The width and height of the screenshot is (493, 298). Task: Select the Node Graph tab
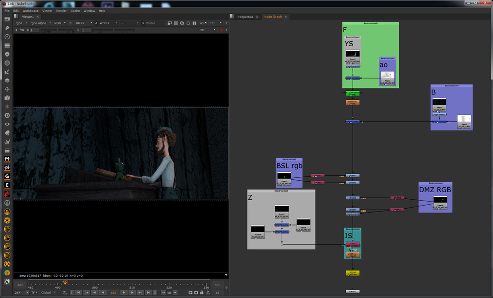click(273, 17)
